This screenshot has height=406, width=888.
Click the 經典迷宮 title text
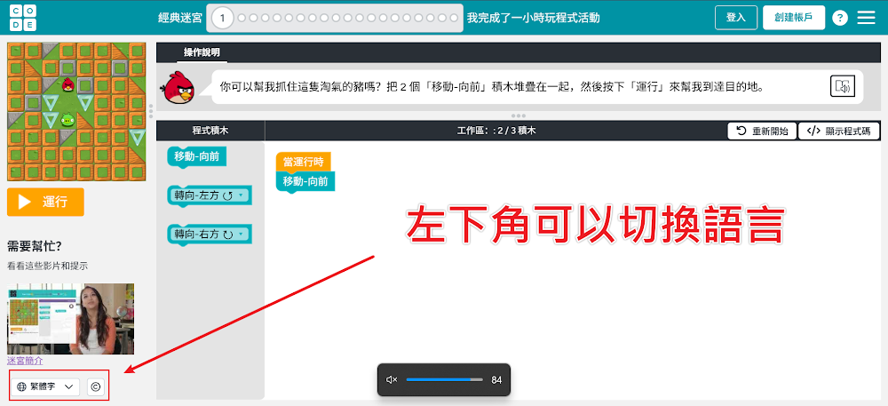coord(180,18)
